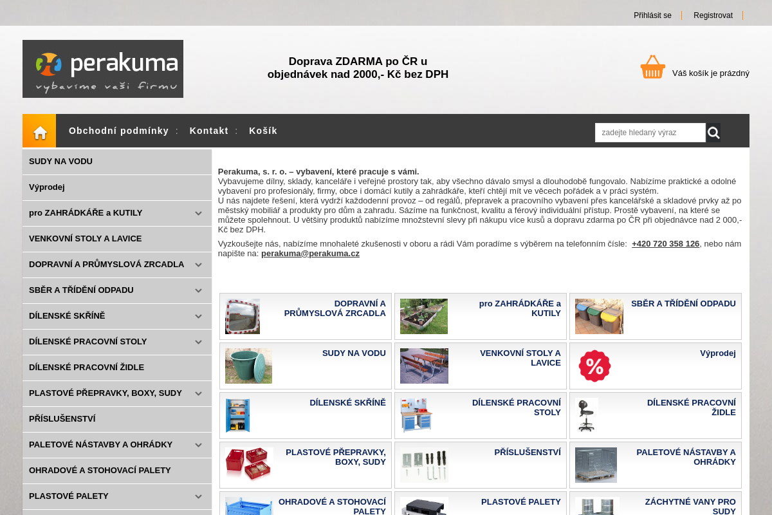Screen dimensions: 772x515
Task: Open the traffic mirror category thumbnail
Action: pos(243,316)
